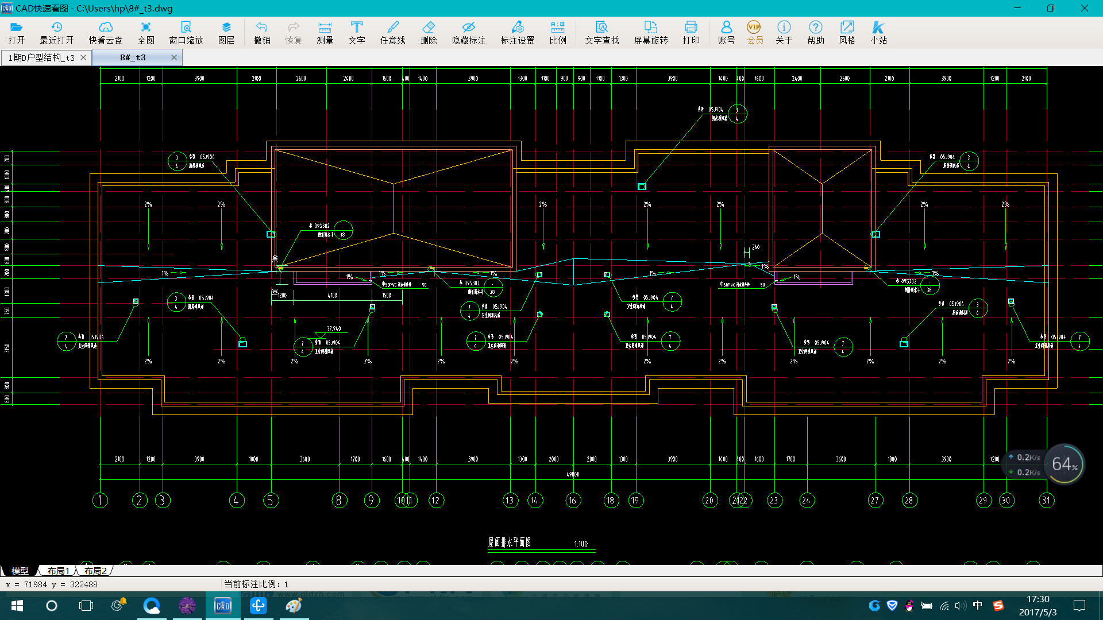Open text search (文字查找) tool
Screen dimensions: 1103x620
pos(601,32)
